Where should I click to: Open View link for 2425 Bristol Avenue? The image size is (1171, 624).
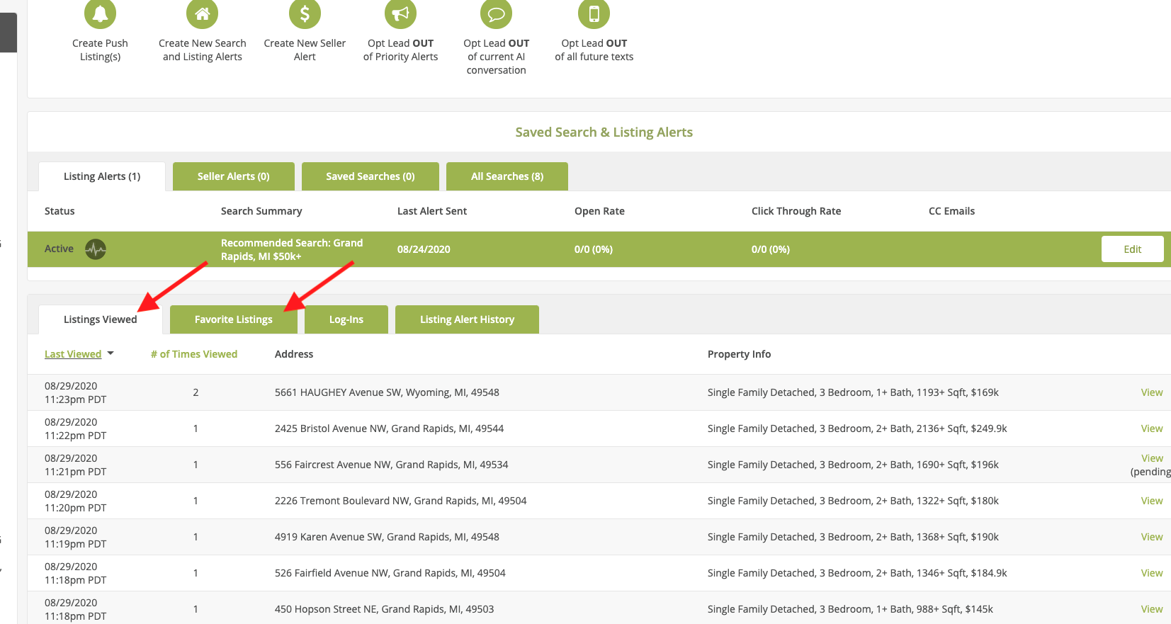click(x=1151, y=429)
